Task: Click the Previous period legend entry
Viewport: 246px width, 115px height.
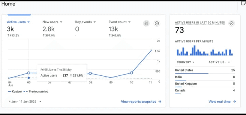Action: [36, 92]
